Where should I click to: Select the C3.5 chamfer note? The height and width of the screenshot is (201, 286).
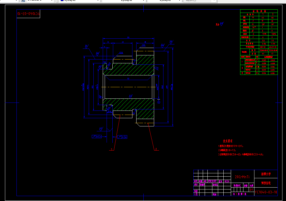coord(121,53)
